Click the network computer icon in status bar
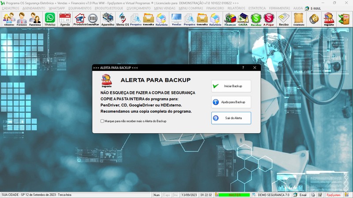The image size is (353, 198). [320, 195]
